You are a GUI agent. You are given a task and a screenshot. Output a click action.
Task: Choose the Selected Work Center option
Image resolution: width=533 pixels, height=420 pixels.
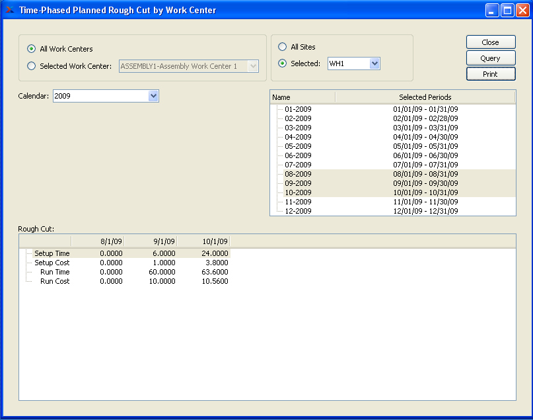32,66
